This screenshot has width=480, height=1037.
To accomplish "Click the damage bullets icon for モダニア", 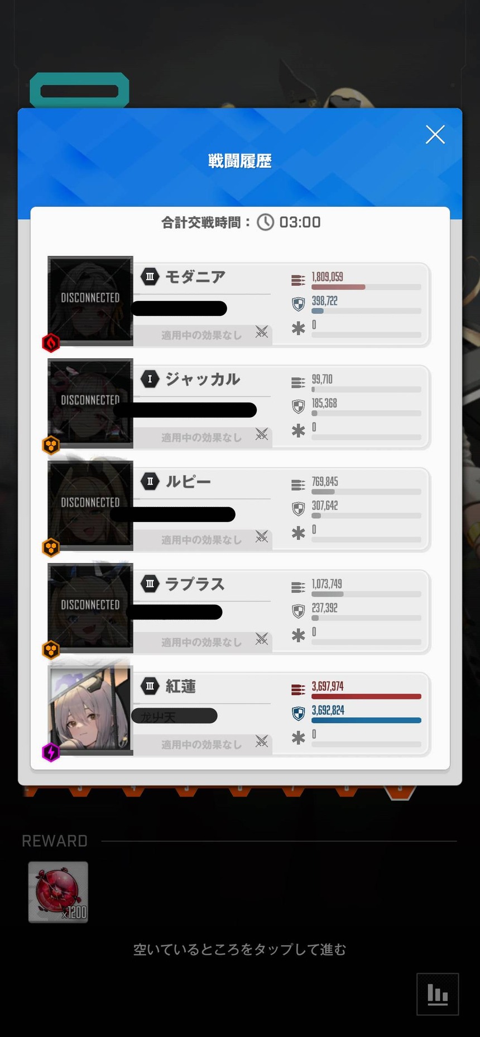I will click(298, 280).
